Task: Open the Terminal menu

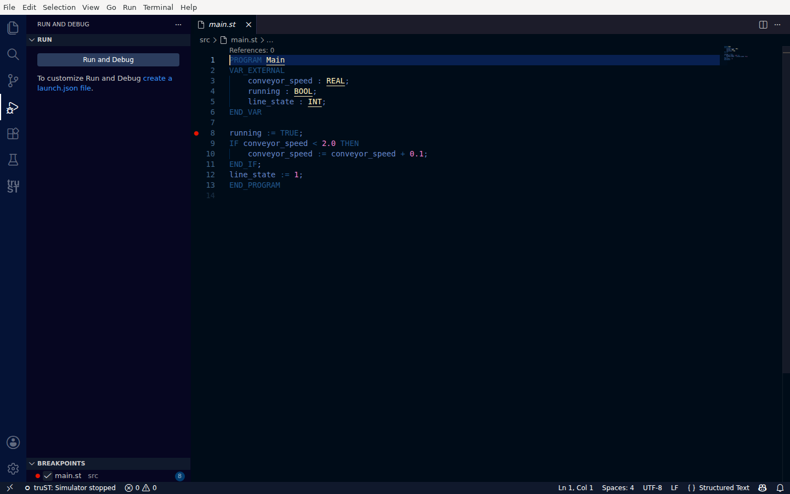Action: pyautogui.click(x=158, y=7)
